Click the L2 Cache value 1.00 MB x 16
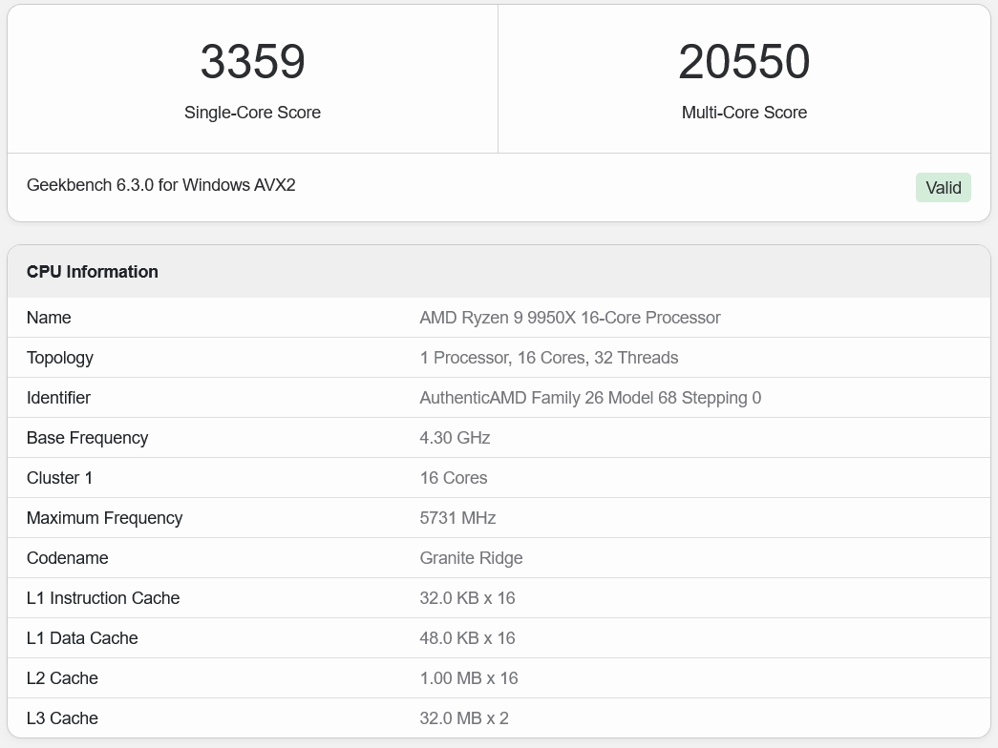Image resolution: width=998 pixels, height=748 pixels. click(468, 678)
